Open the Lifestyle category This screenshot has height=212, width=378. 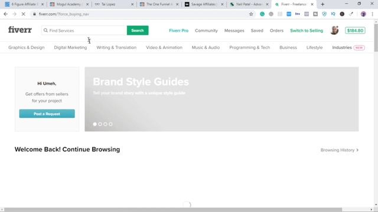click(x=314, y=48)
